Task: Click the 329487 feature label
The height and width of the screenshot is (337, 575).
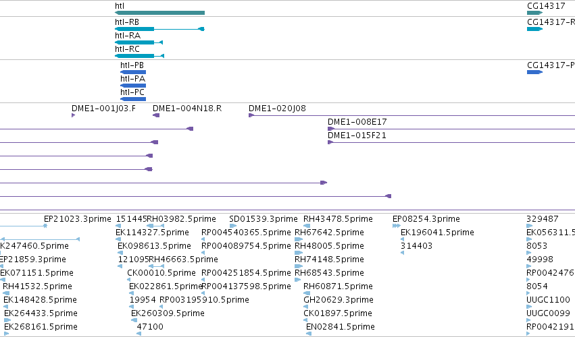Action: coord(543,219)
